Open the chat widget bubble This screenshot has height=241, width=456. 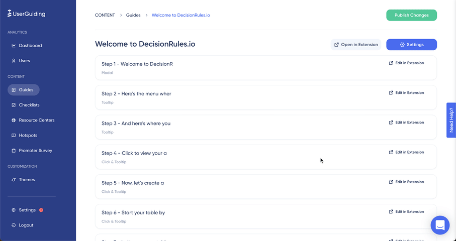(440, 225)
